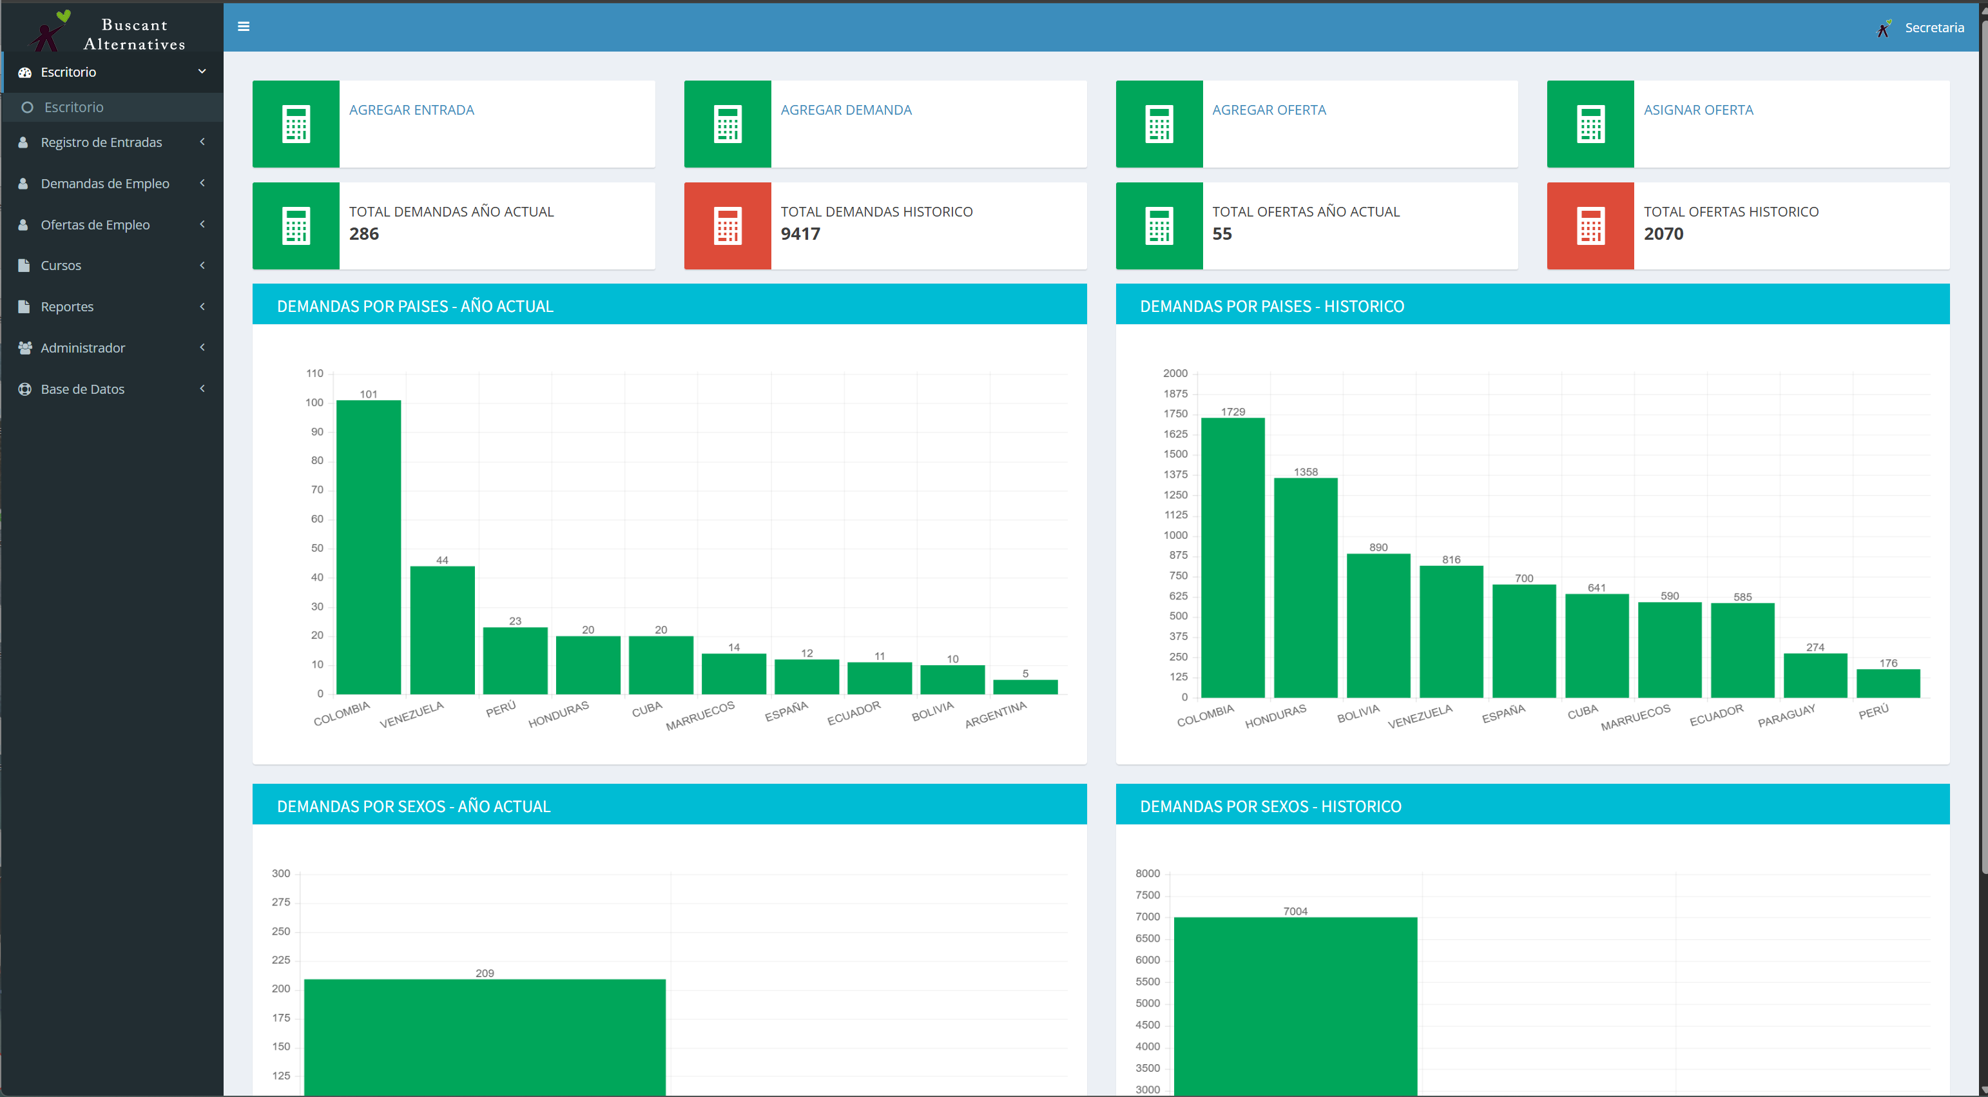The image size is (1988, 1097).
Task: Click the COLOMBIA bar in the current-year chart
Action: click(369, 547)
